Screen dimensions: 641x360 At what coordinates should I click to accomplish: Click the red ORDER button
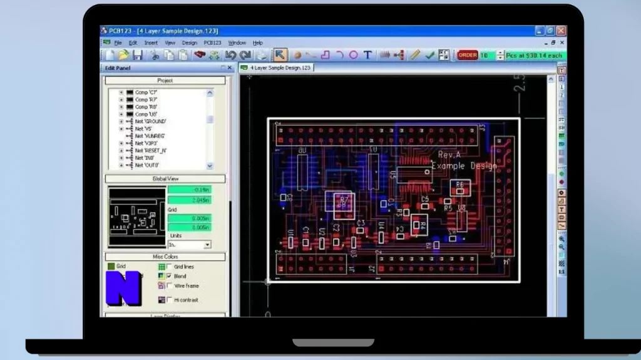pyautogui.click(x=467, y=55)
